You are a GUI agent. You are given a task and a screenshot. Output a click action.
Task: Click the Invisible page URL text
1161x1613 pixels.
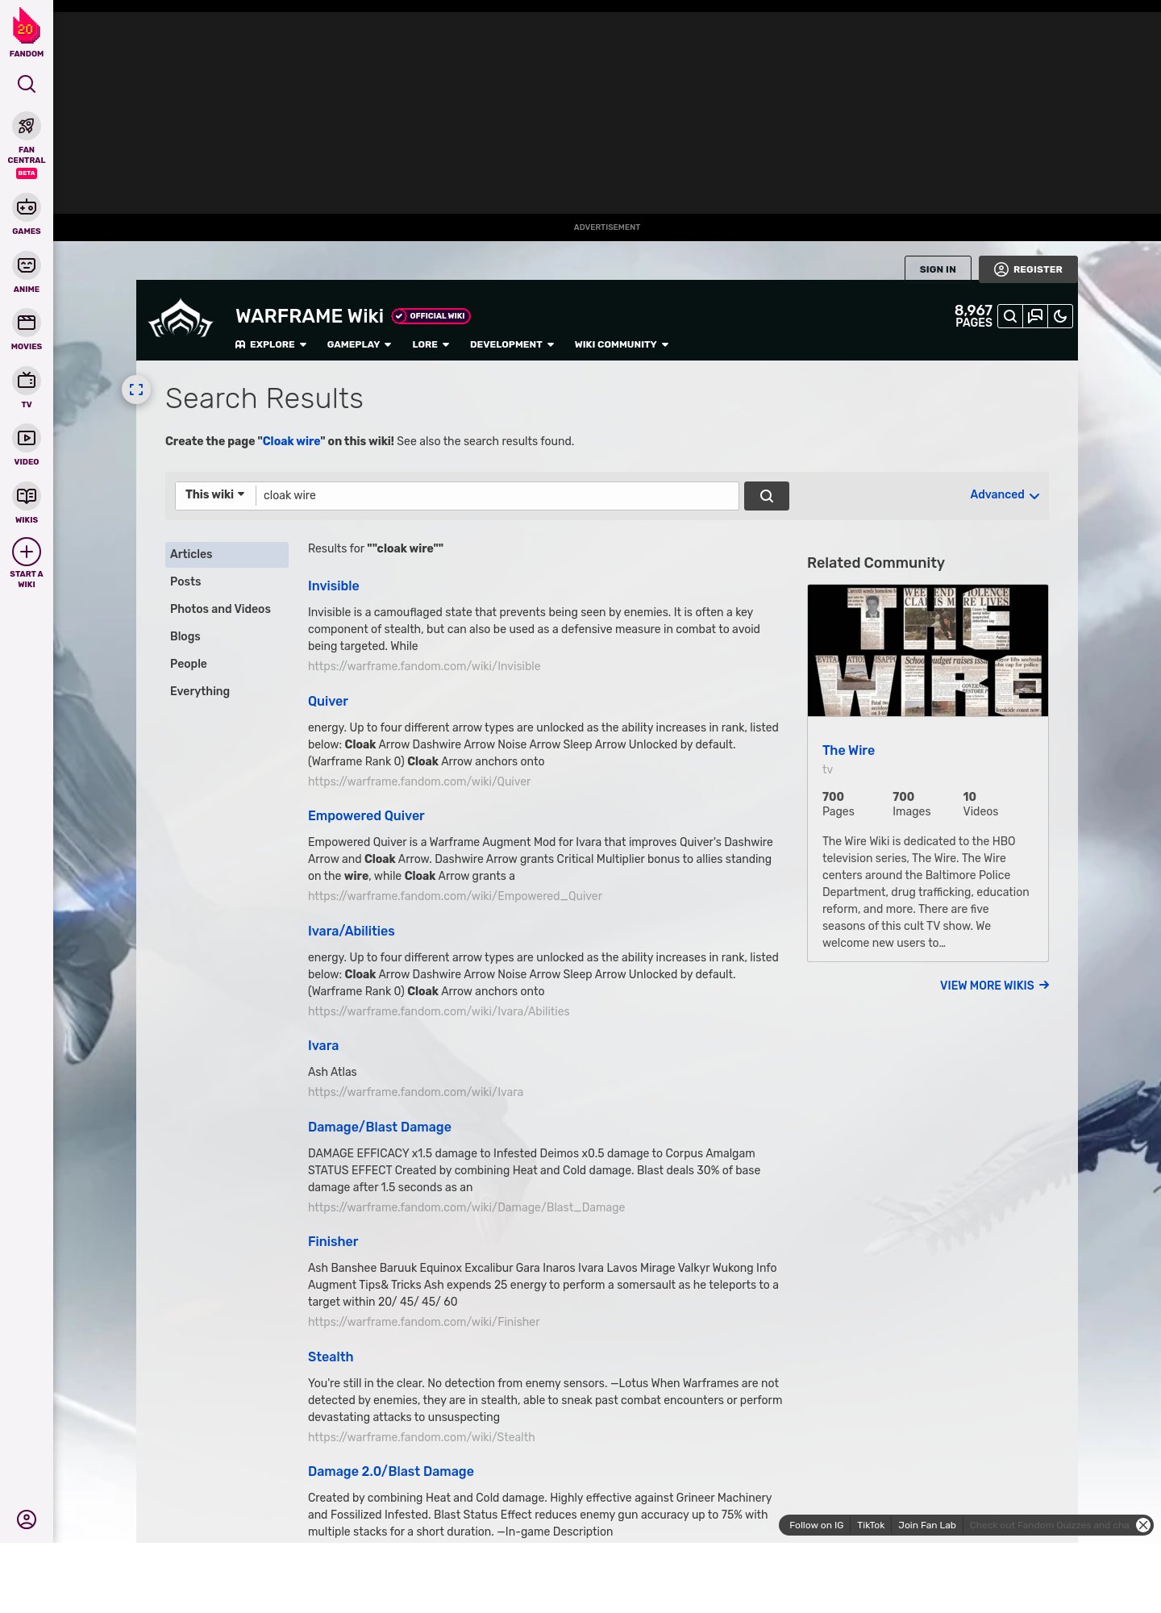pyautogui.click(x=424, y=666)
